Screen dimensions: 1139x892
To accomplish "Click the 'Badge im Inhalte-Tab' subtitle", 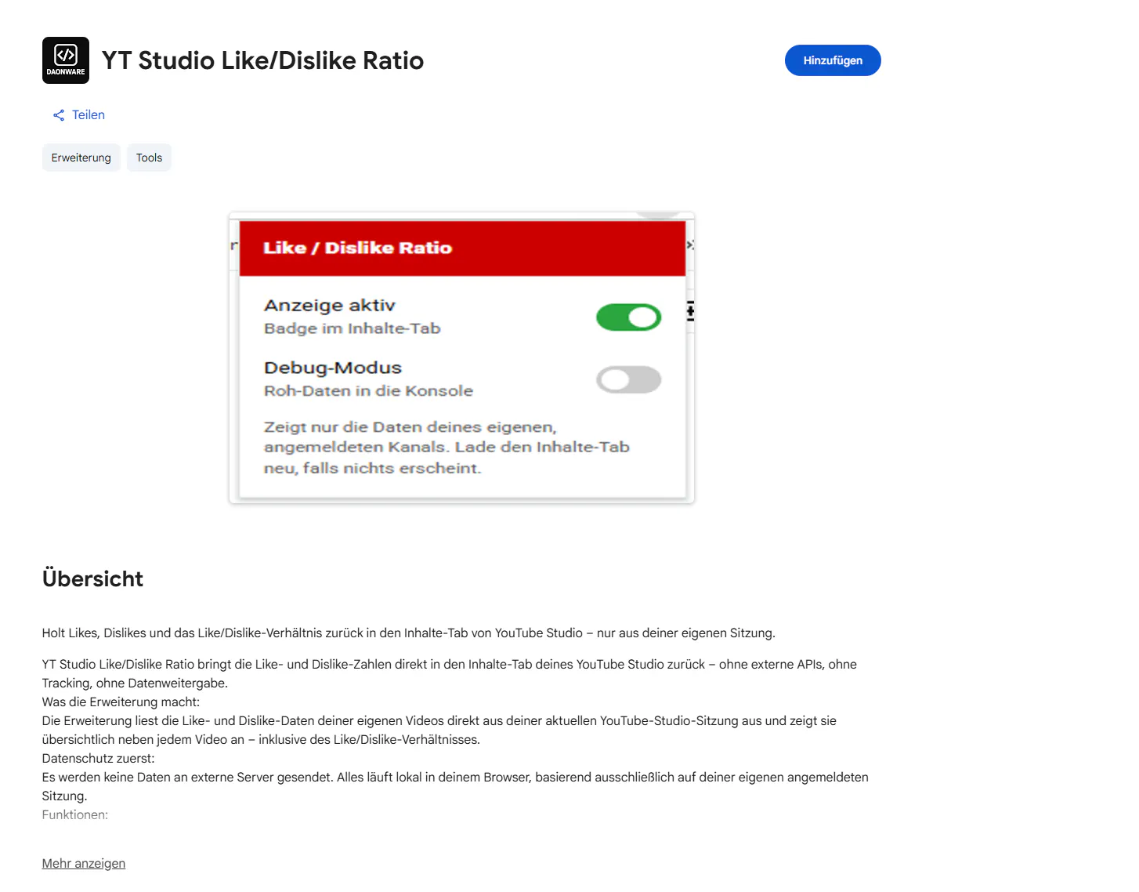I will coord(353,328).
